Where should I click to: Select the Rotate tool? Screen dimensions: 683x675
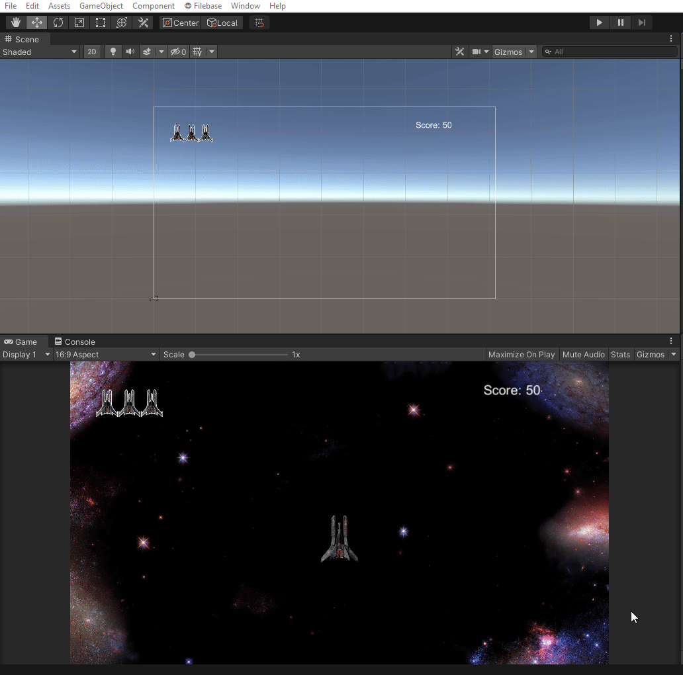(x=58, y=22)
